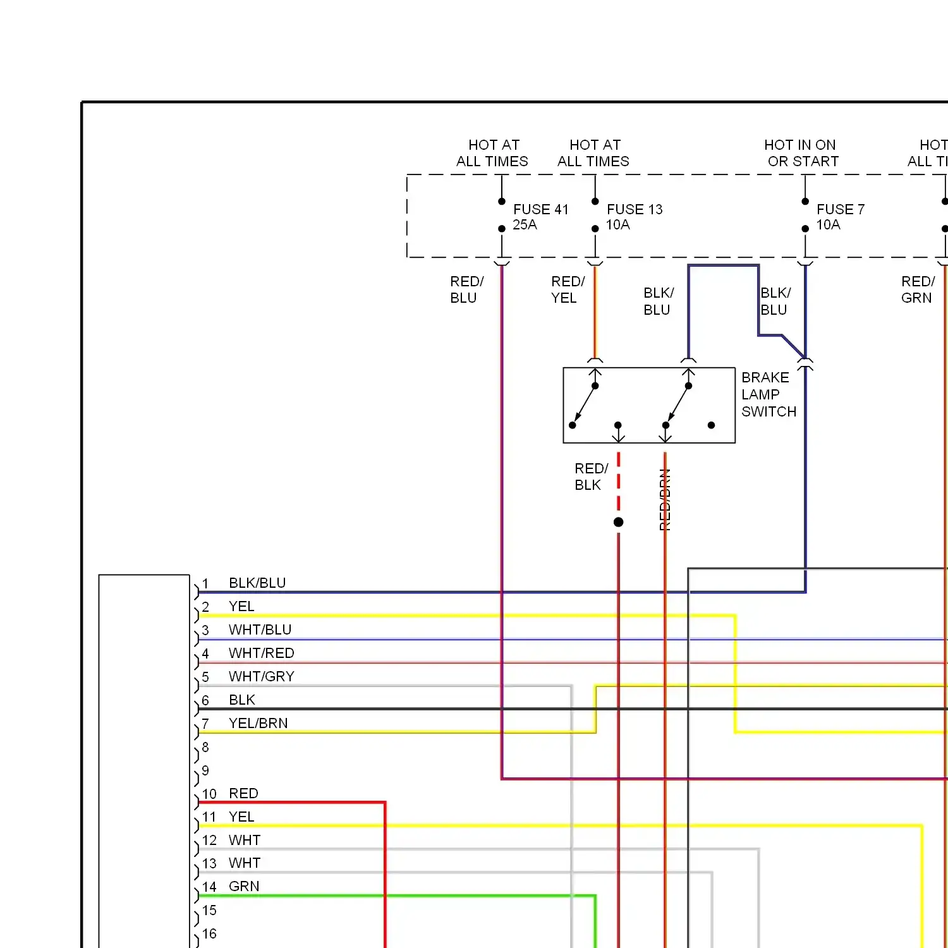Select the "YEL" label at pin 2
This screenshot has height=948, width=948.
(241, 606)
